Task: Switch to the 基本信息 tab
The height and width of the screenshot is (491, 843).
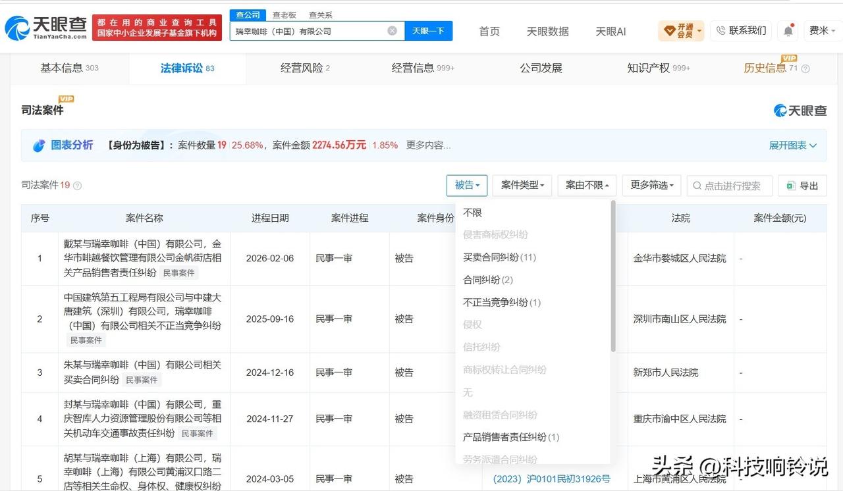Action: (69, 68)
